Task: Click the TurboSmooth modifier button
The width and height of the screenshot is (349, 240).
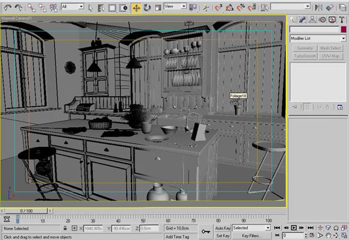Action: [x=305, y=56]
